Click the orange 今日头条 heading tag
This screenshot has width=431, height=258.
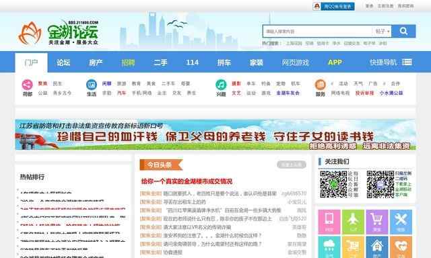point(161,165)
